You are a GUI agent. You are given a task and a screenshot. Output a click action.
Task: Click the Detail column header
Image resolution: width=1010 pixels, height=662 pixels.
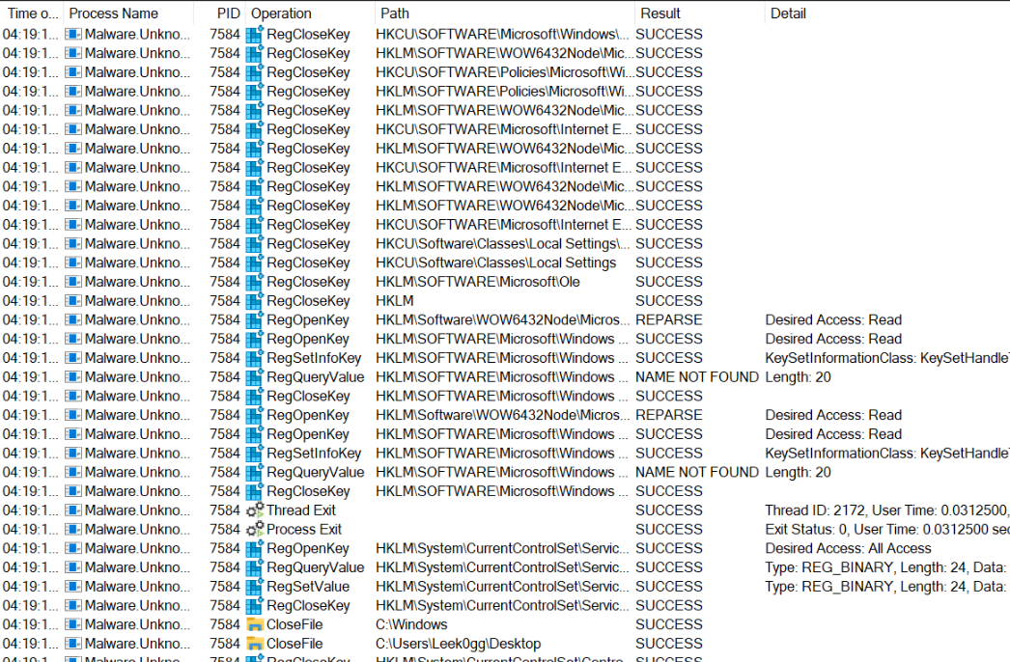(x=788, y=14)
